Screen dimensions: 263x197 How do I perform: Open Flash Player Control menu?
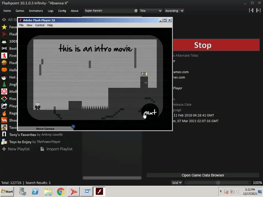tap(40, 25)
